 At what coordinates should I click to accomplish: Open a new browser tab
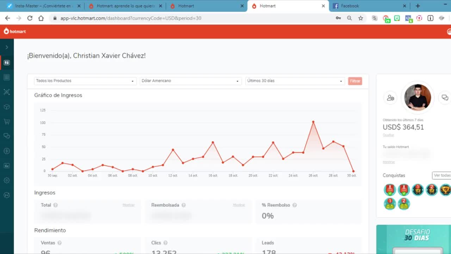[418, 6]
